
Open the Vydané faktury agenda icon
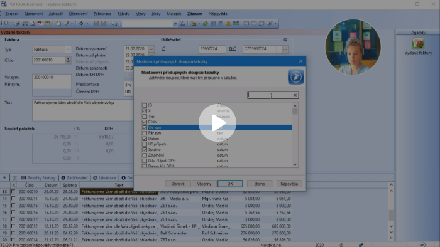click(418, 43)
